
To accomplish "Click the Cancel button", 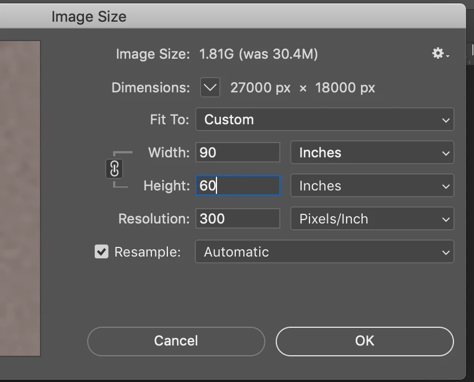I will tap(176, 341).
